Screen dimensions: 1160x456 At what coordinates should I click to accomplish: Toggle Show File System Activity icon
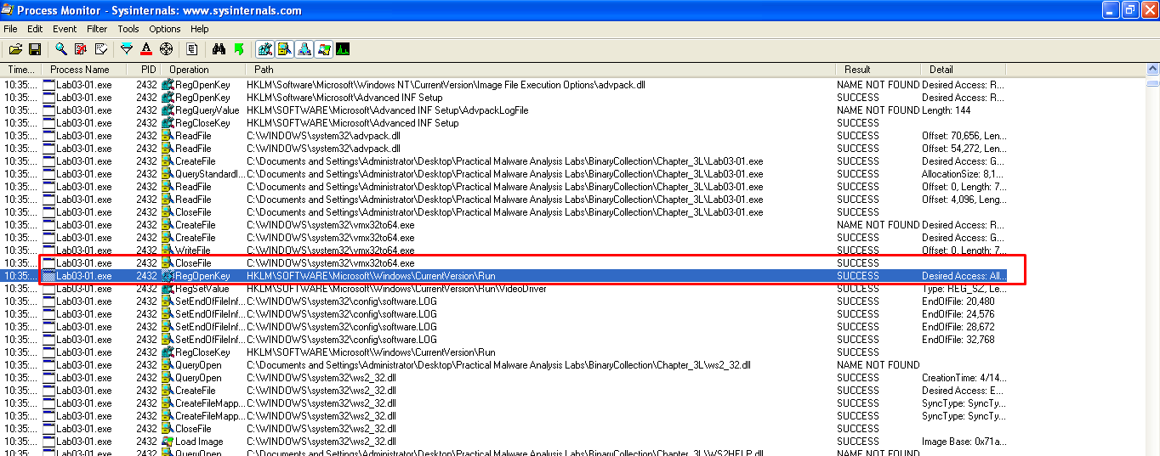click(284, 49)
